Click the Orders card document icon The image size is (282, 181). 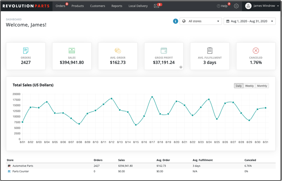pos(26,51)
